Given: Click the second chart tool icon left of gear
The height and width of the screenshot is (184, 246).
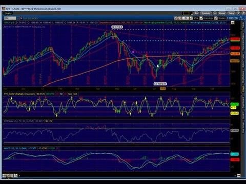Looking at the screenshot, I should point(180,18).
